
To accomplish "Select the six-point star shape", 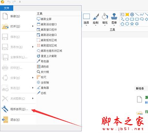I will [137, 24].
